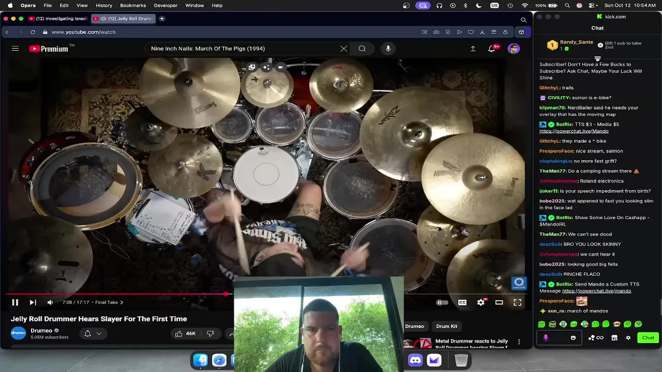Like the video with 46K likes
This screenshot has height=372, width=662.
185,334
